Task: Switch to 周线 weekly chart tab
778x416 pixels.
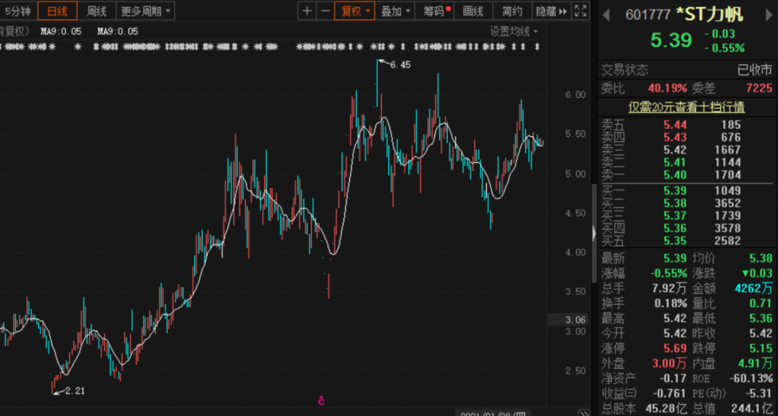Action: 96,11
